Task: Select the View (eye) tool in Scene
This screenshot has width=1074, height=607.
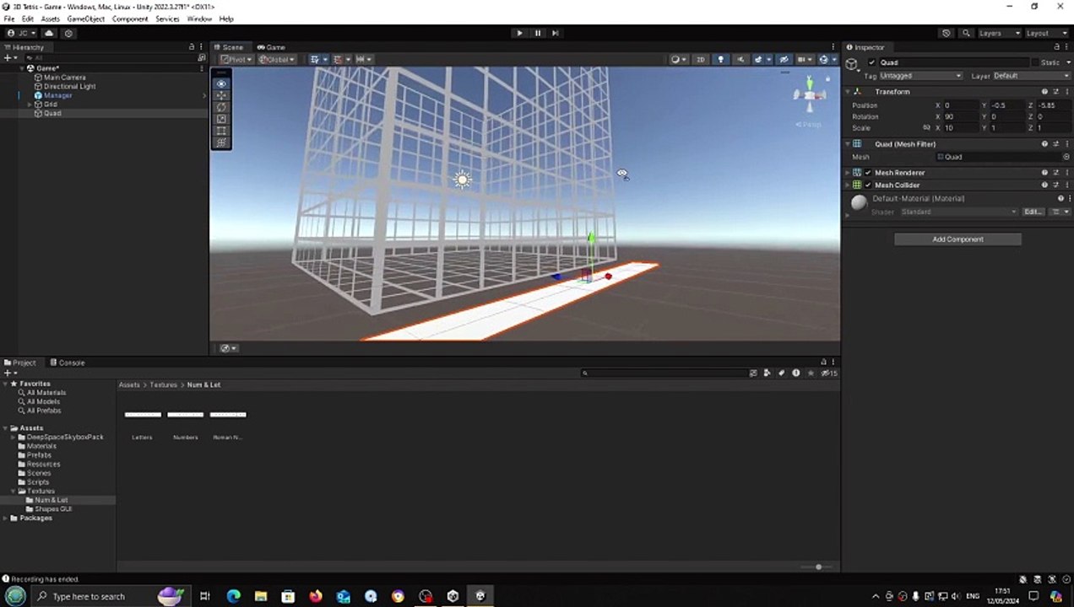Action: pos(222,83)
